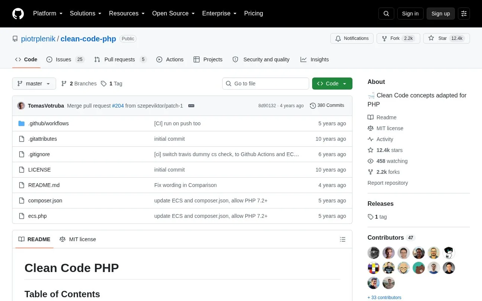
Task: Open the ecs.php file
Action: [37, 216]
